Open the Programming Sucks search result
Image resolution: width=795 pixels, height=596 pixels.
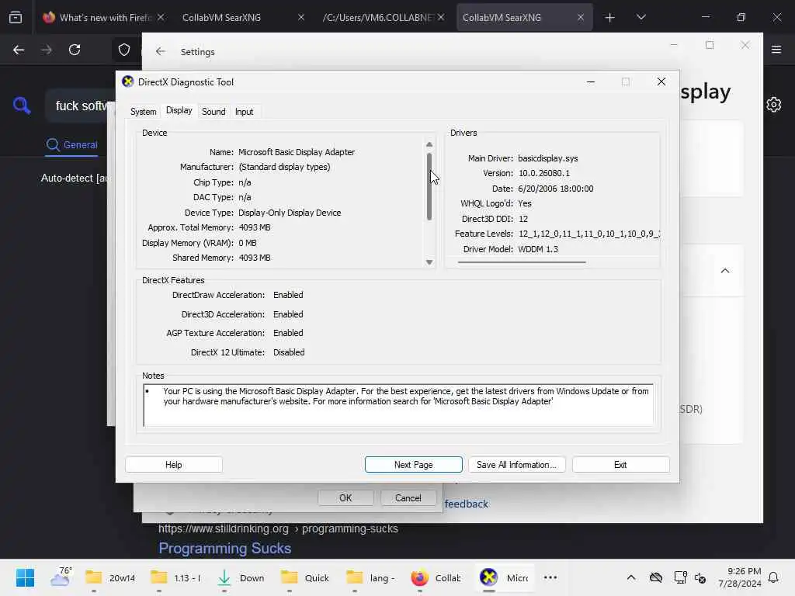[224, 549]
